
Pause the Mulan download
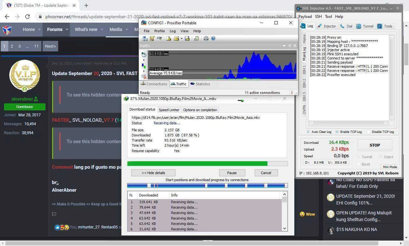[232, 173]
